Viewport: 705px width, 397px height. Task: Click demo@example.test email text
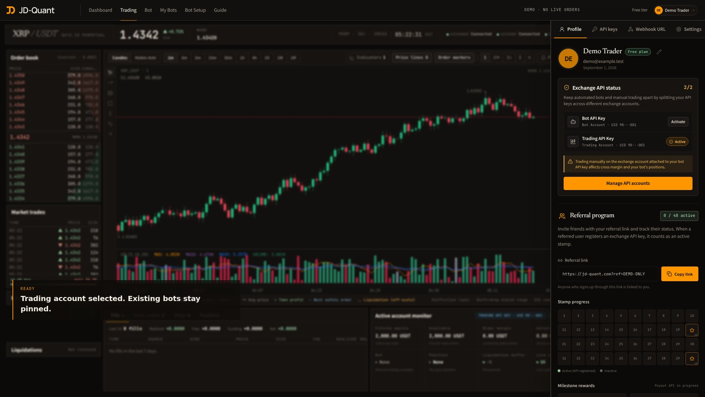click(x=603, y=61)
